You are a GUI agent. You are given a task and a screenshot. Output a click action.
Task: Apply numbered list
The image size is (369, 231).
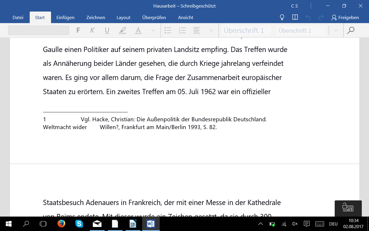[182, 30]
